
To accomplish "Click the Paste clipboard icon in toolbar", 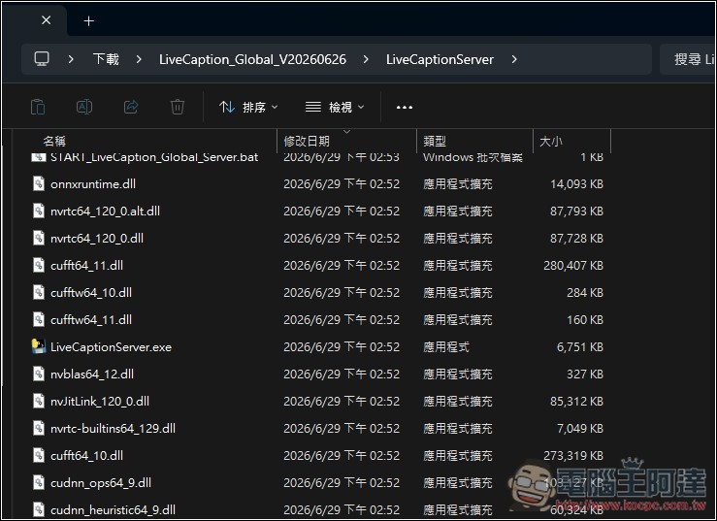I will click(x=38, y=107).
